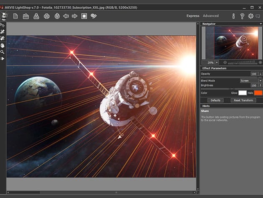Open the zoom percentage dropdown in Navigator
263x198 pixels.
217,62
